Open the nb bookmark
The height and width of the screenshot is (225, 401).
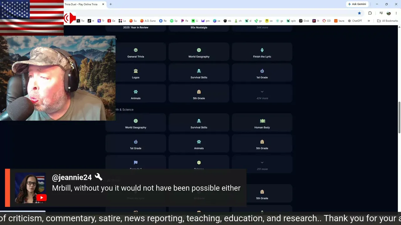pos(227,21)
